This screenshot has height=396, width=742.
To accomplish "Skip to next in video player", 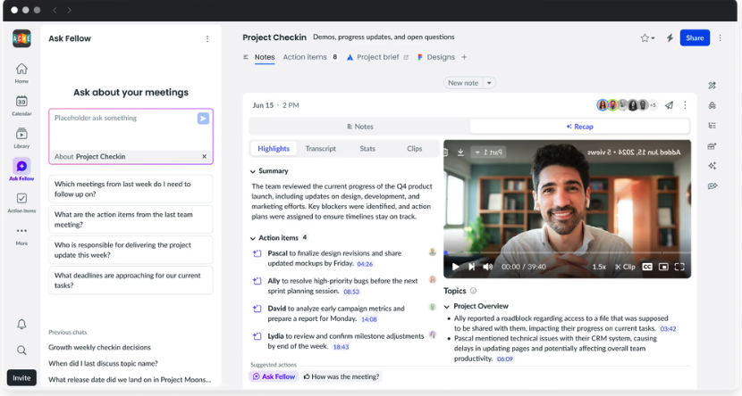I will 471,267.
